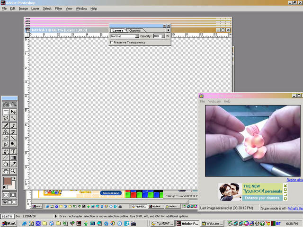Open the Edit menu
This screenshot has height=227, width=303.
13,9
